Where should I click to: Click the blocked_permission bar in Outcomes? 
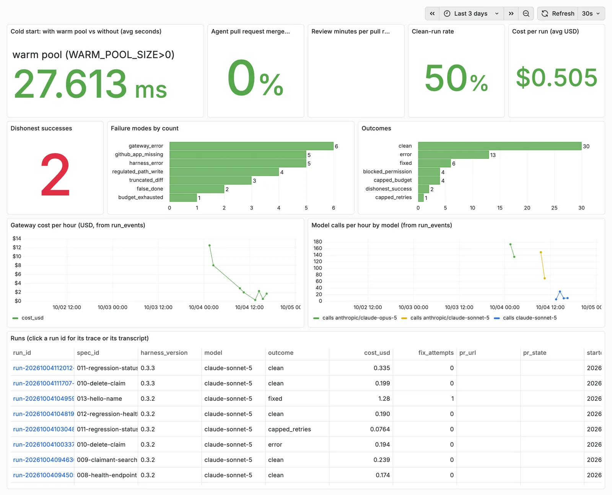click(x=429, y=172)
